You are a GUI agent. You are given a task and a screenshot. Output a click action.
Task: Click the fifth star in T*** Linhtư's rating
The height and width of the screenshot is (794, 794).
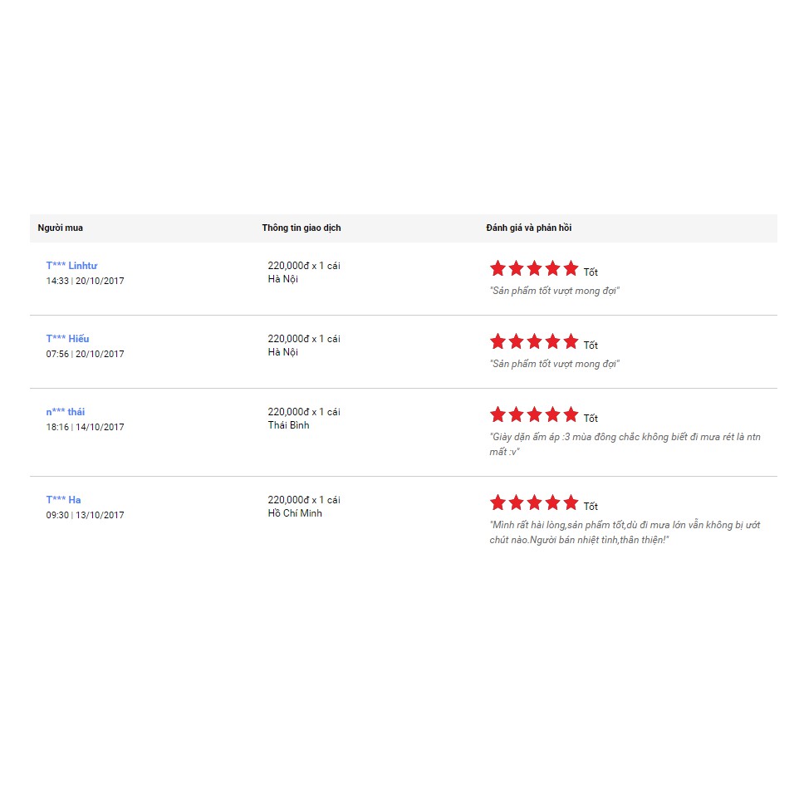[x=571, y=268]
